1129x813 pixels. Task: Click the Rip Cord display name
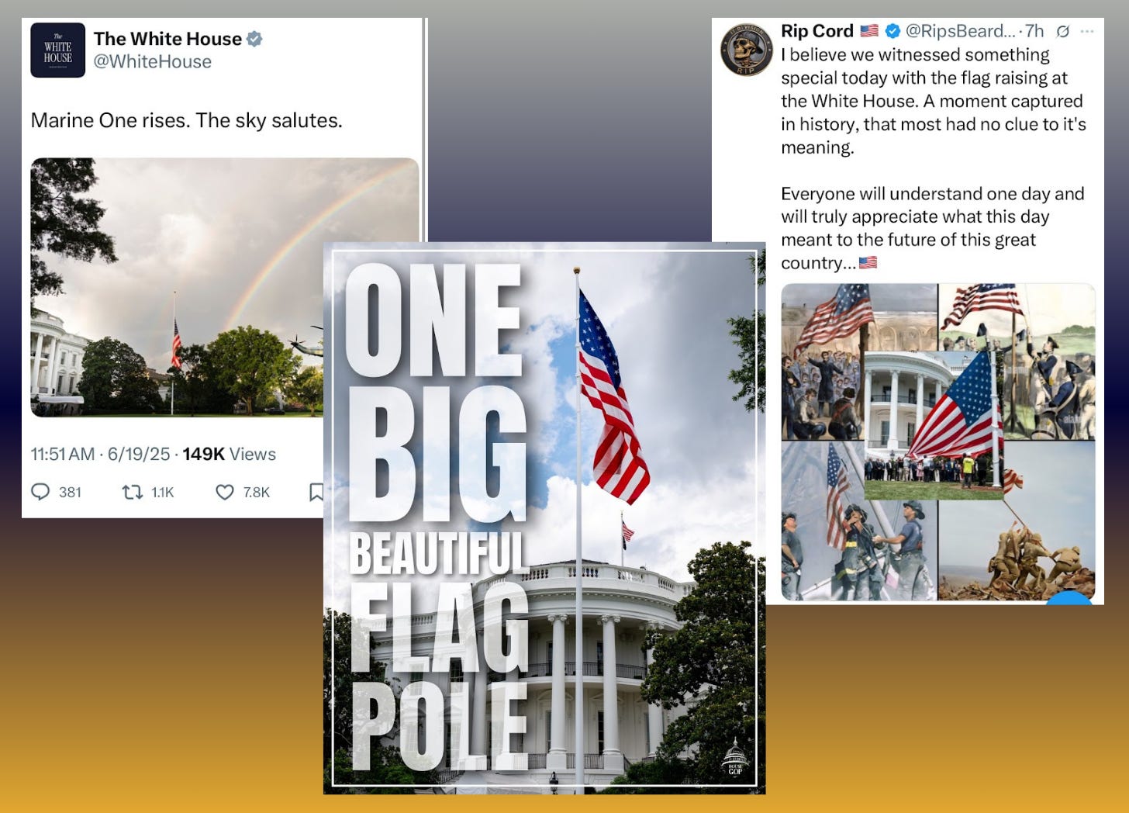pyautogui.click(x=817, y=31)
